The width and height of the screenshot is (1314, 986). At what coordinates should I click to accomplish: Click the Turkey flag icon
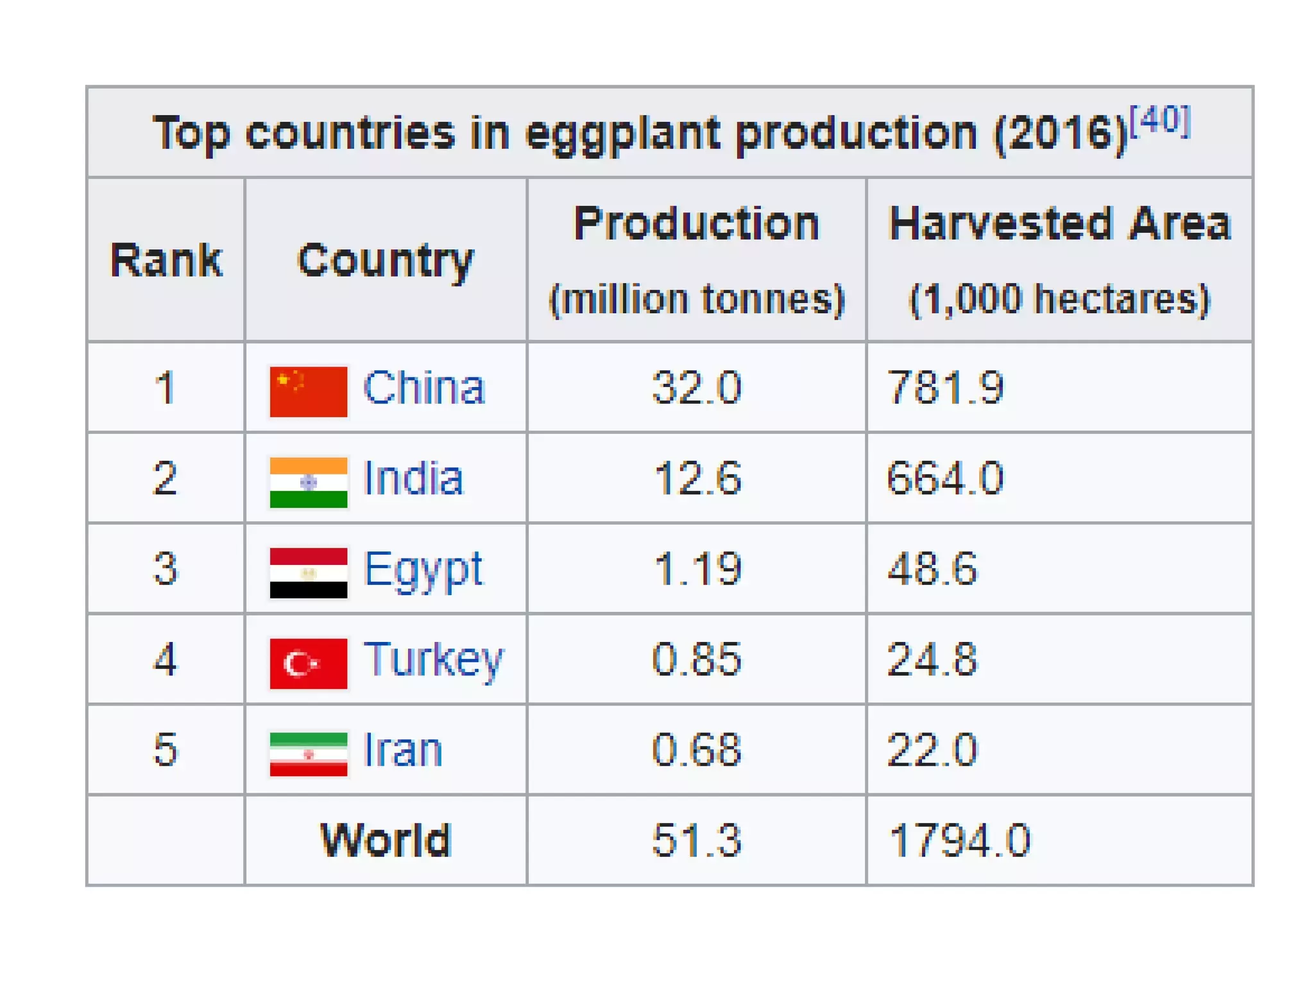pyautogui.click(x=308, y=663)
